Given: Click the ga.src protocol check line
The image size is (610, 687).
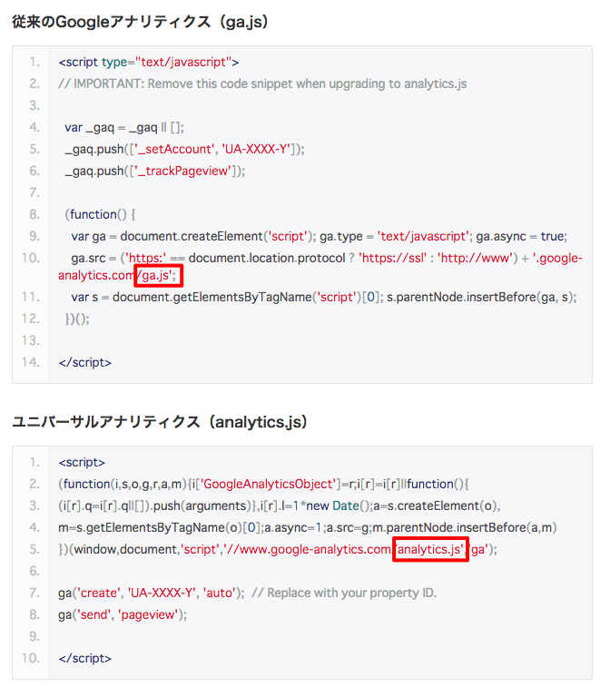Looking at the screenshot, I should [320, 267].
